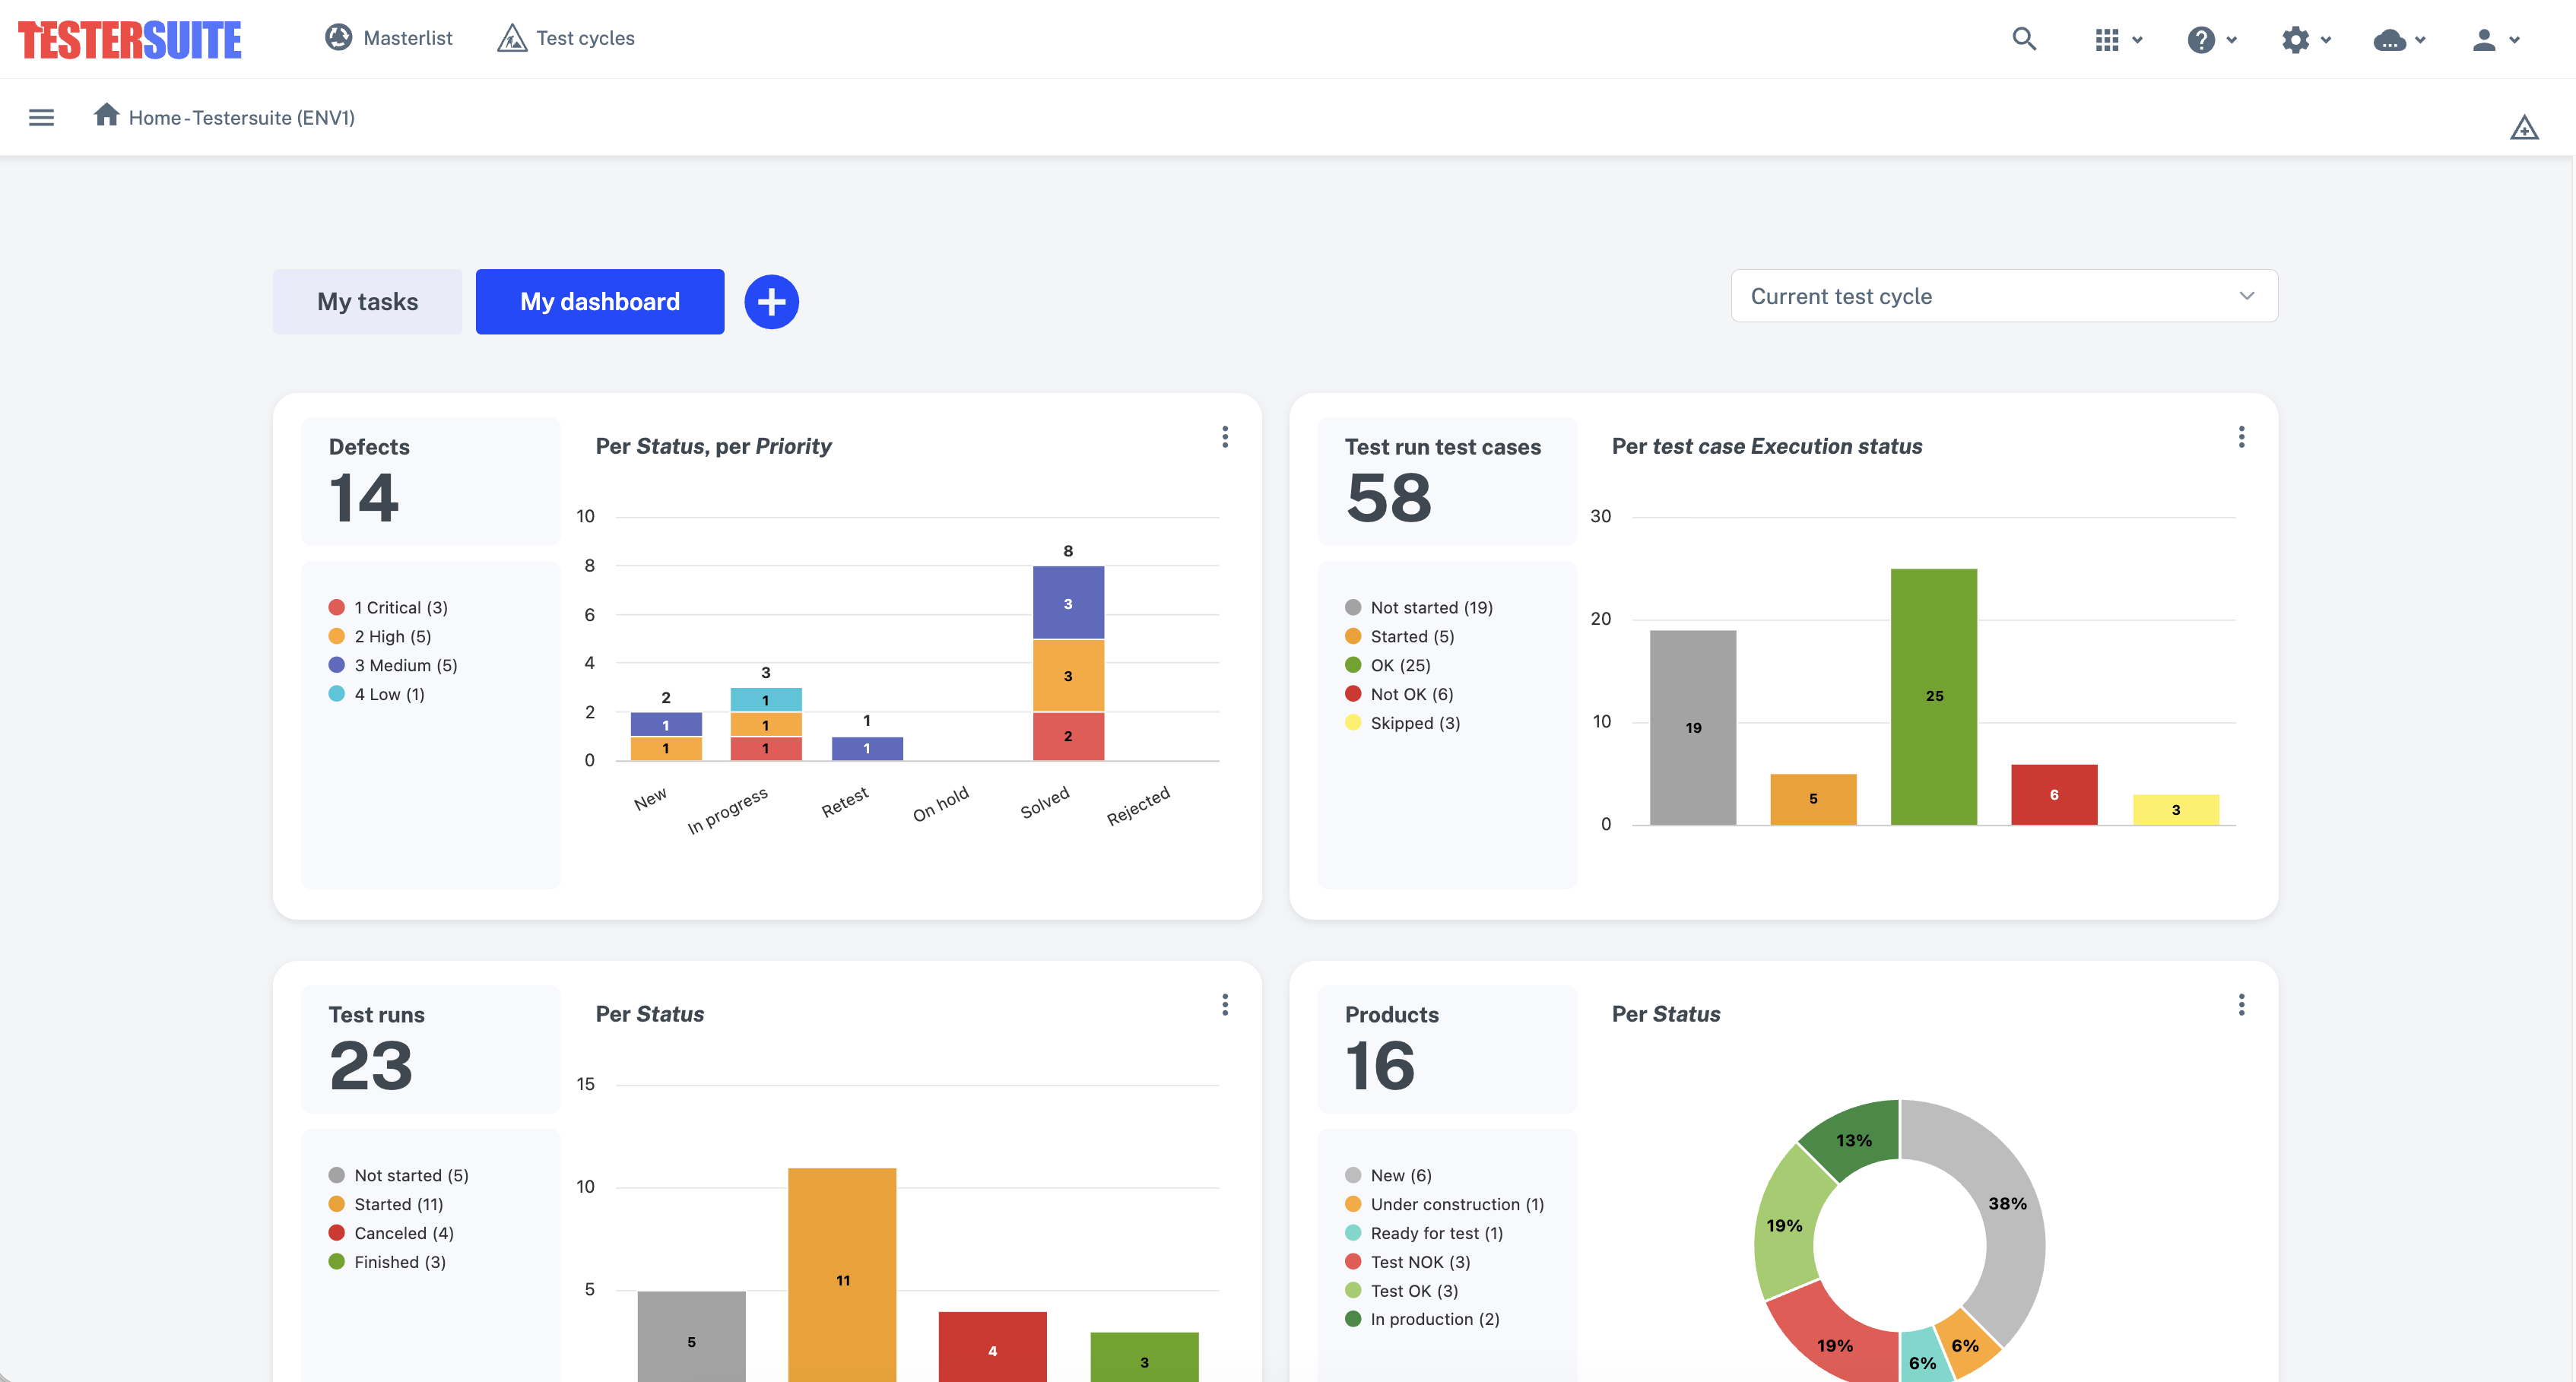Select Under construction (1) legend entry

(x=1444, y=1205)
